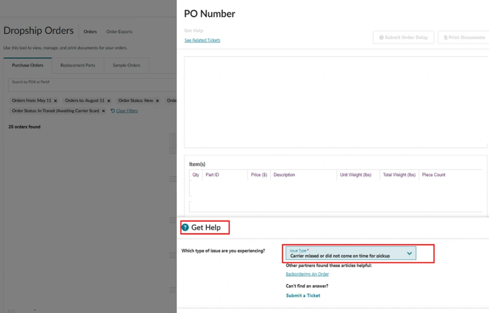Click the Submit Order Delay button
The height and width of the screenshot is (313, 489).
(404, 37)
